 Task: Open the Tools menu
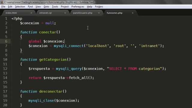click(55, 7)
